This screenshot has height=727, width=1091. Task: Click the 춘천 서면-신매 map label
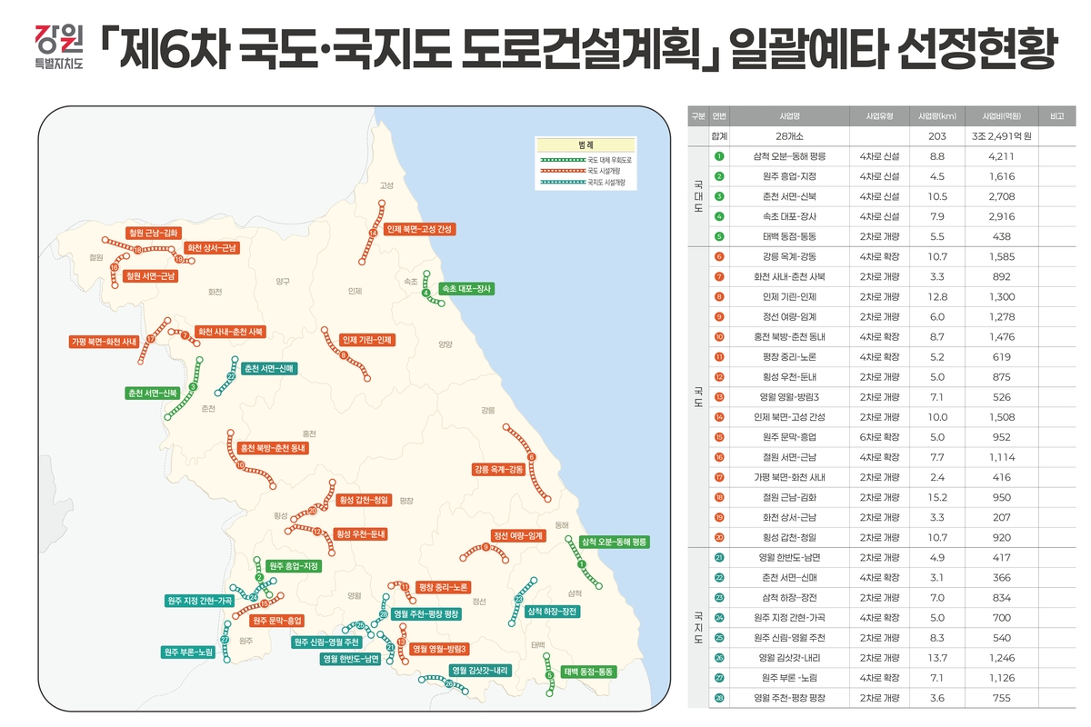[x=269, y=368]
